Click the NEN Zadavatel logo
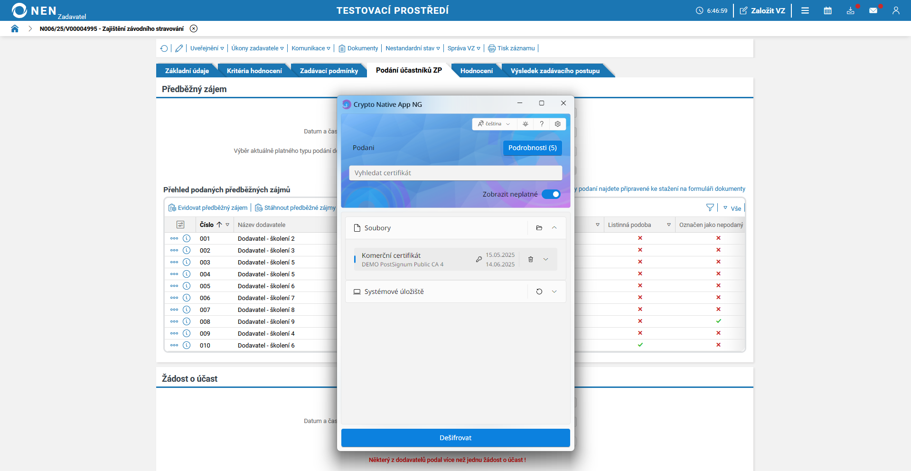This screenshot has height=471, width=911. coord(48,11)
